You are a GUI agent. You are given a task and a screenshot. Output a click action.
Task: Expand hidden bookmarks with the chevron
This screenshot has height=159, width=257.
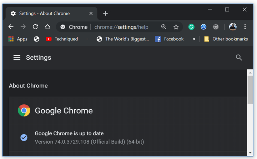[x=194, y=39]
